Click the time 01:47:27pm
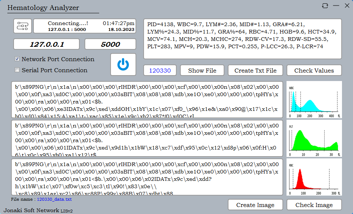This screenshot has height=214, width=353. 119,23
